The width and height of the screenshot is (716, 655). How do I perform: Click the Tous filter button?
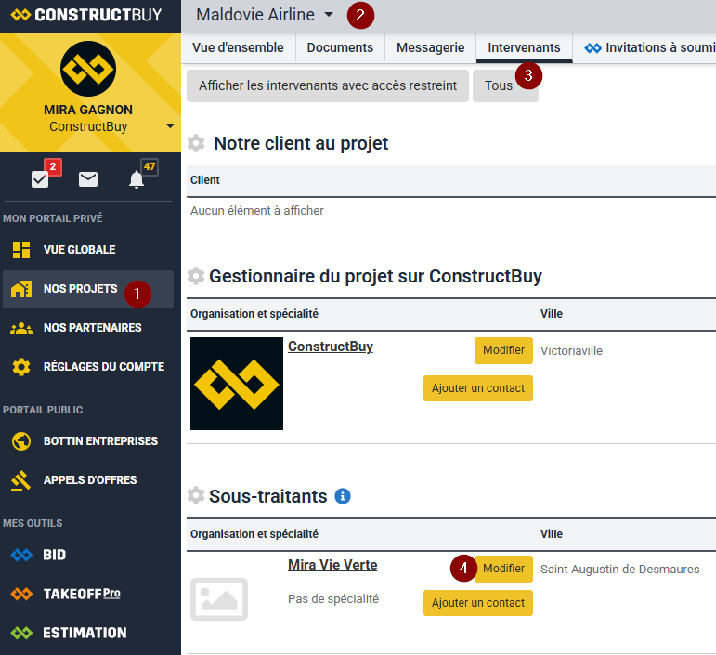tap(499, 85)
